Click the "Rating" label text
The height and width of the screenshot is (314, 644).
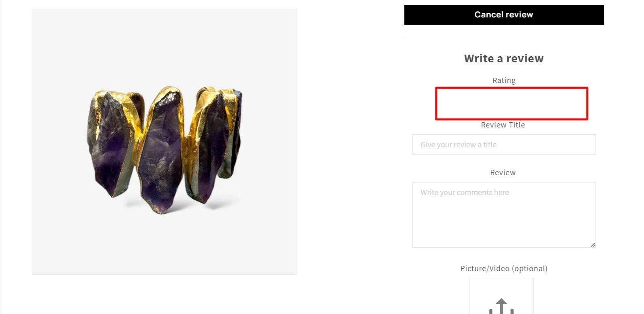[x=503, y=80]
